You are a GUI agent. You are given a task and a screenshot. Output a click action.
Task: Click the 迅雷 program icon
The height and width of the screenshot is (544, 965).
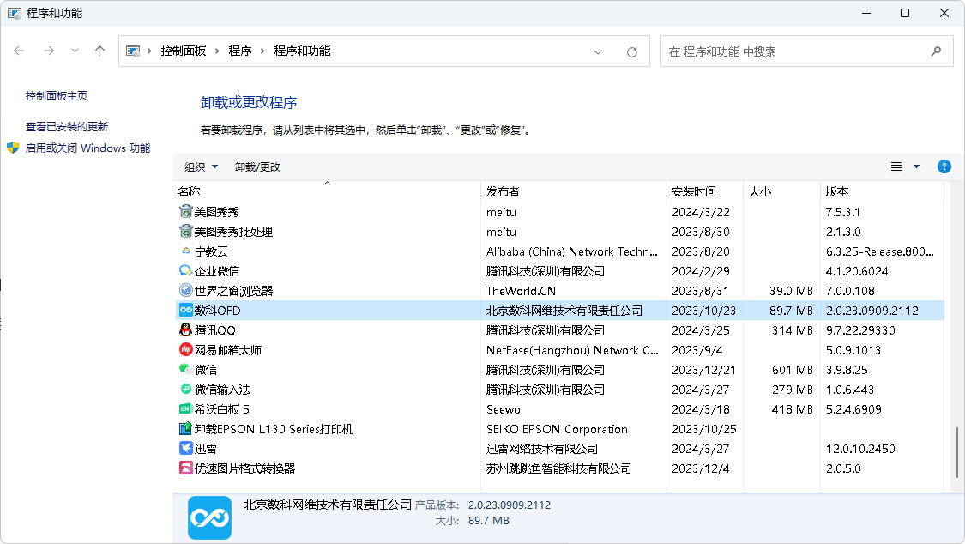[x=185, y=448]
